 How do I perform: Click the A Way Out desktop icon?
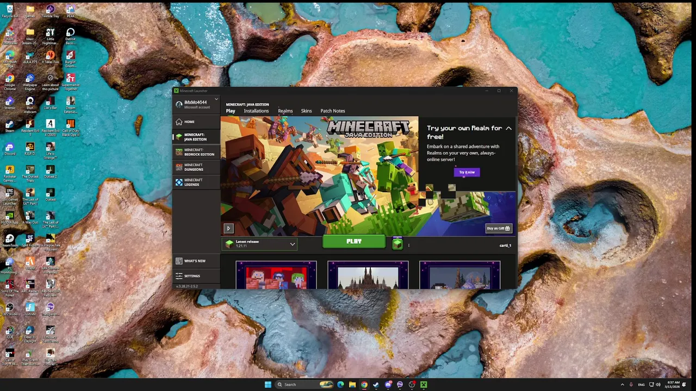[30, 218]
